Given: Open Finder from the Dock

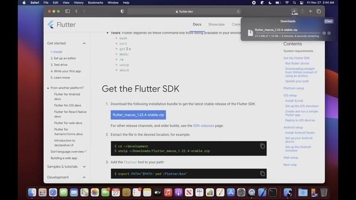Looking at the screenshot, I should 32,193.
